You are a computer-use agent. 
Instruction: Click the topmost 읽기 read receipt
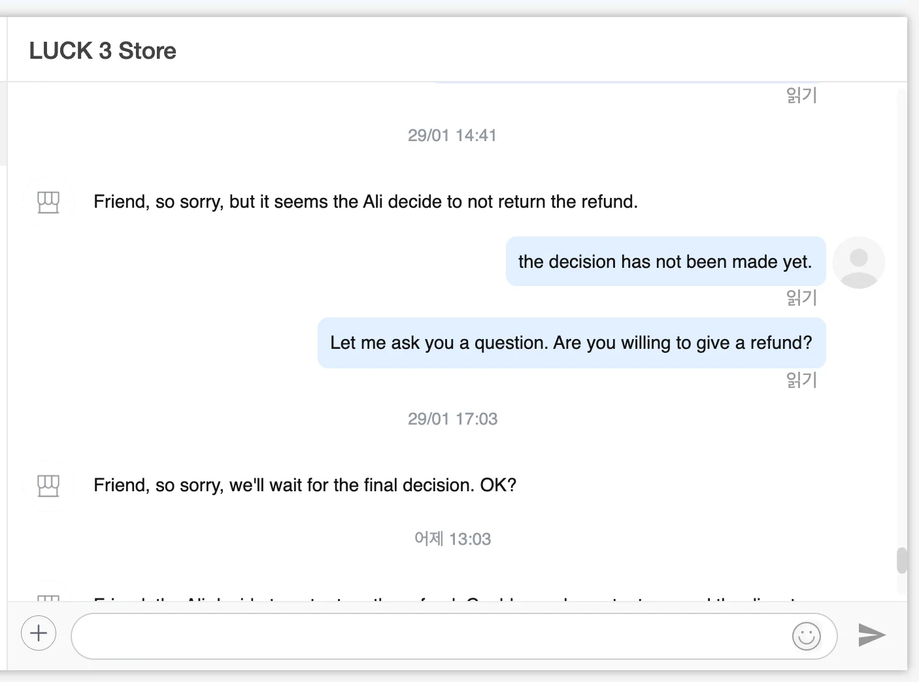801,95
